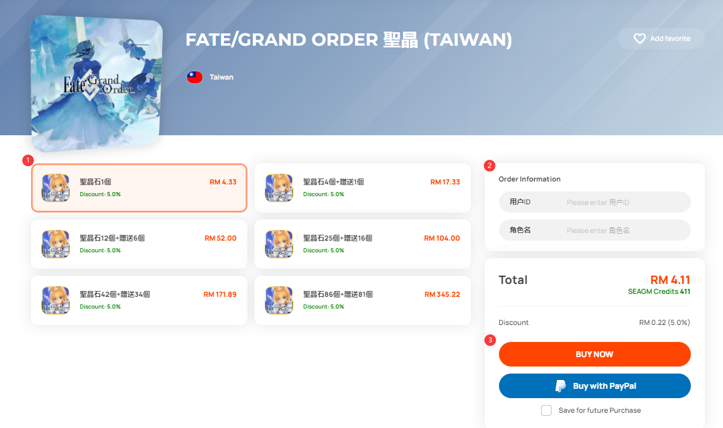Viewport: 723px width, 428px height.
Task: Click BUY NOW button
Action: [x=594, y=354]
